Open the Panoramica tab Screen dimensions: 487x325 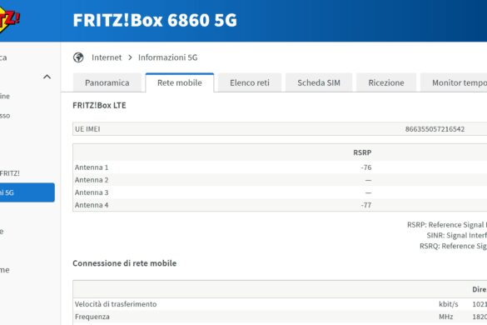(x=107, y=82)
